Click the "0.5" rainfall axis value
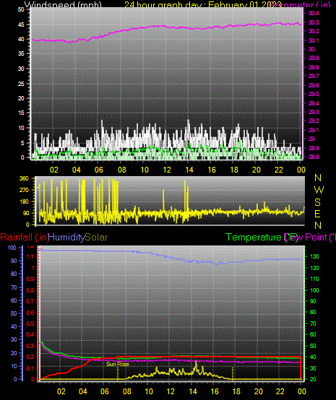Viewport: 336px width, 400px height. click(x=30, y=323)
